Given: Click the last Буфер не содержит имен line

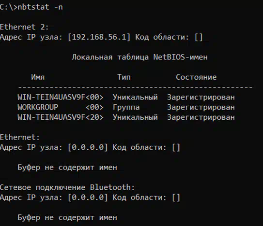Looking at the screenshot, I should [x=67, y=218].
